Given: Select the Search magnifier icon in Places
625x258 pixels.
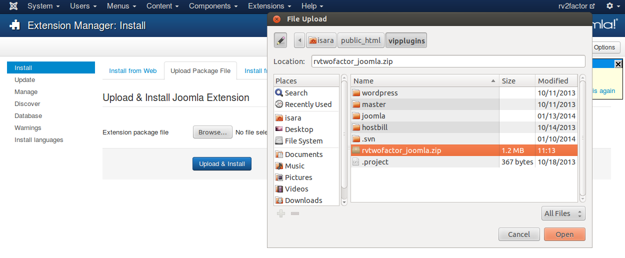Looking at the screenshot, I should (x=279, y=93).
